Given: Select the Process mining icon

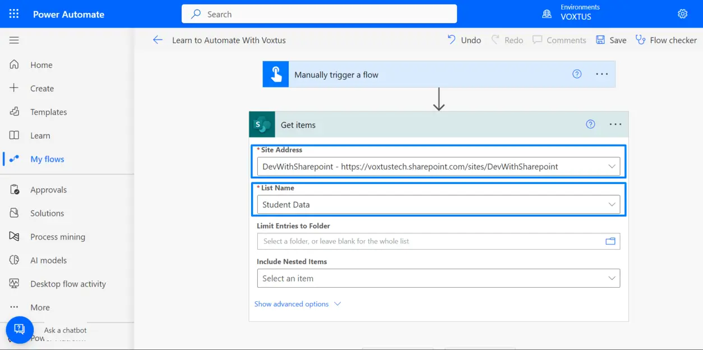Looking at the screenshot, I should pos(13,237).
